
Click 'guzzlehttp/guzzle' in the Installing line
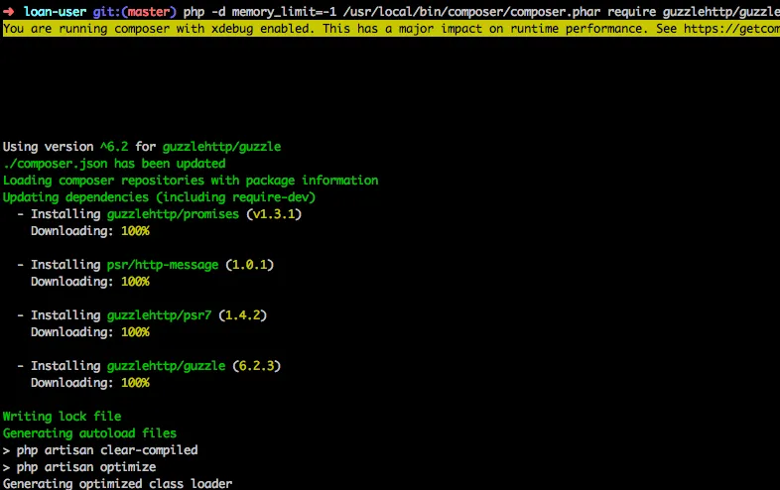(x=166, y=366)
